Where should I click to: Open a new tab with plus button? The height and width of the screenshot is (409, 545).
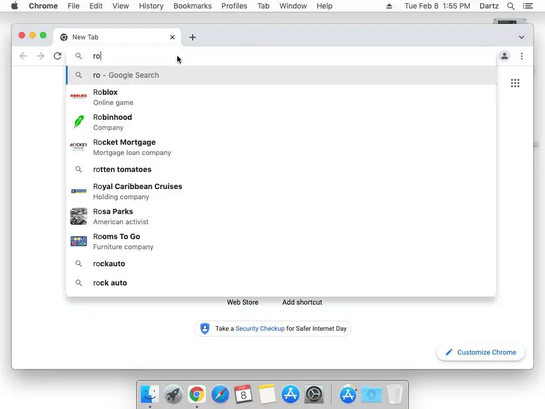[193, 37]
